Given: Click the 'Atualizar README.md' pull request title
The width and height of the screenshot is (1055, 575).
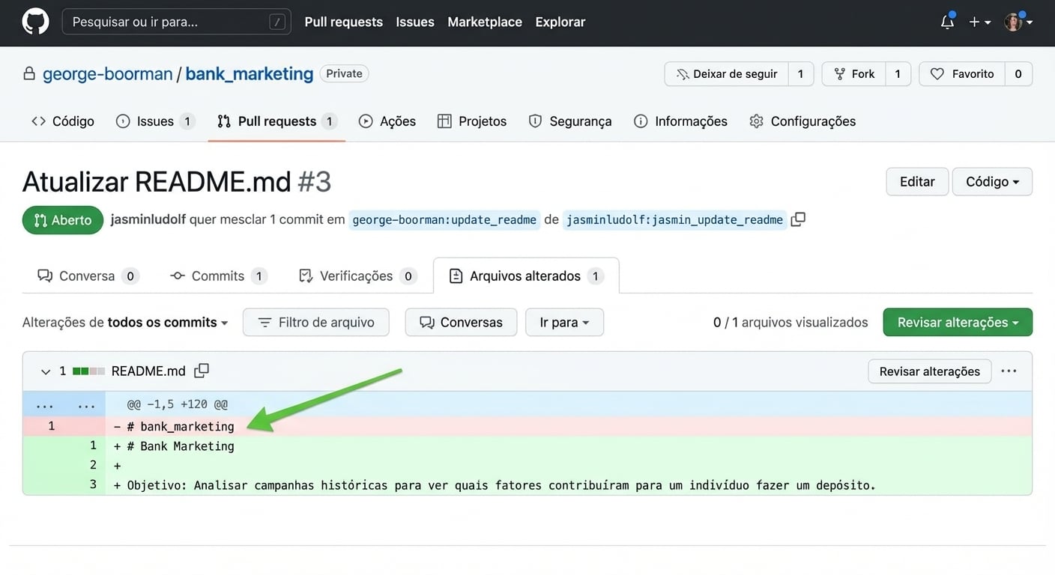Looking at the screenshot, I should (x=157, y=182).
